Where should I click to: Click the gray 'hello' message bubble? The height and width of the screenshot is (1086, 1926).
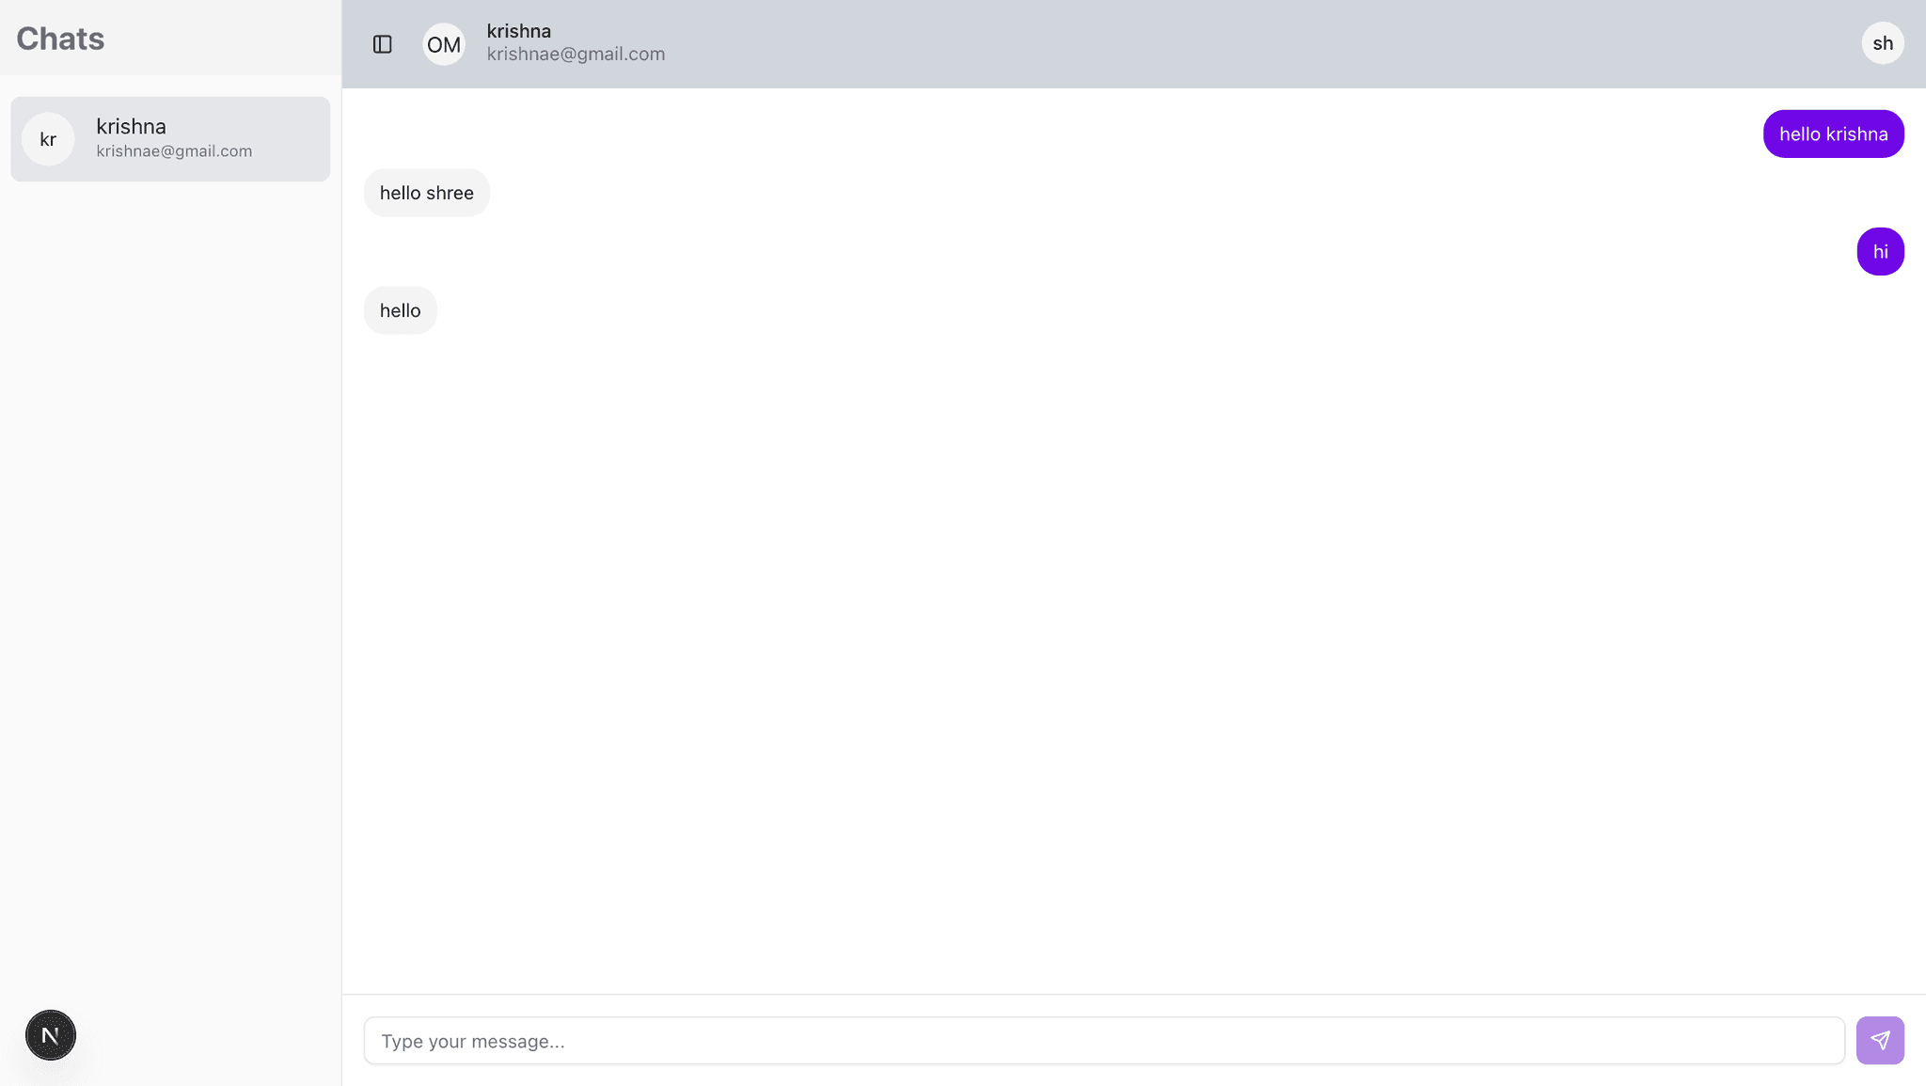click(400, 310)
